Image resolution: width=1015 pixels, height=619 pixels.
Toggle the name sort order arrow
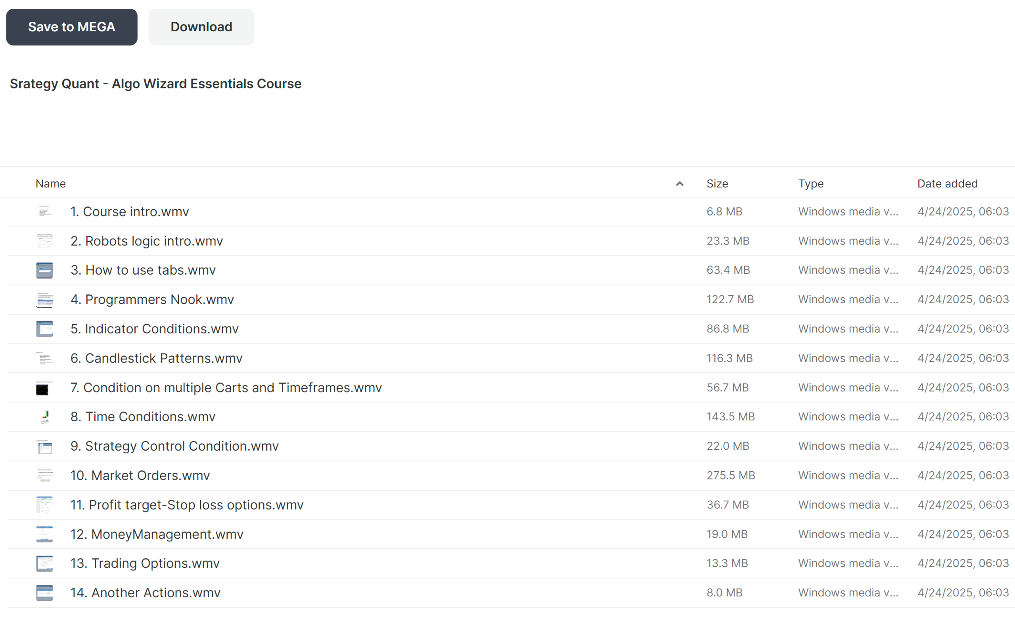pos(680,184)
